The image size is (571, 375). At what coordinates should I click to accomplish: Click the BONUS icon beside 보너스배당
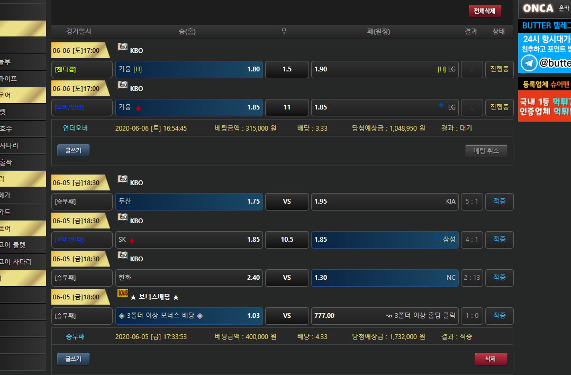[x=122, y=294]
